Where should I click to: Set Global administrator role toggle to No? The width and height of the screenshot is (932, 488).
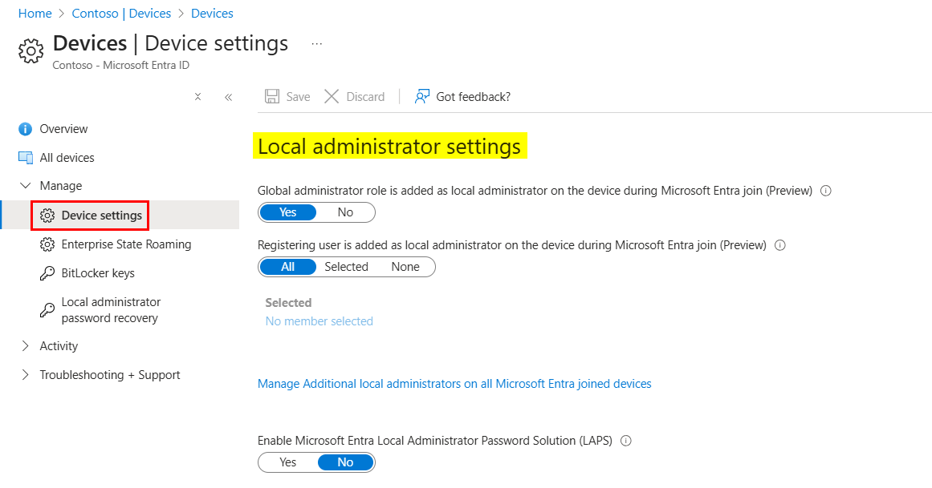[x=345, y=212]
